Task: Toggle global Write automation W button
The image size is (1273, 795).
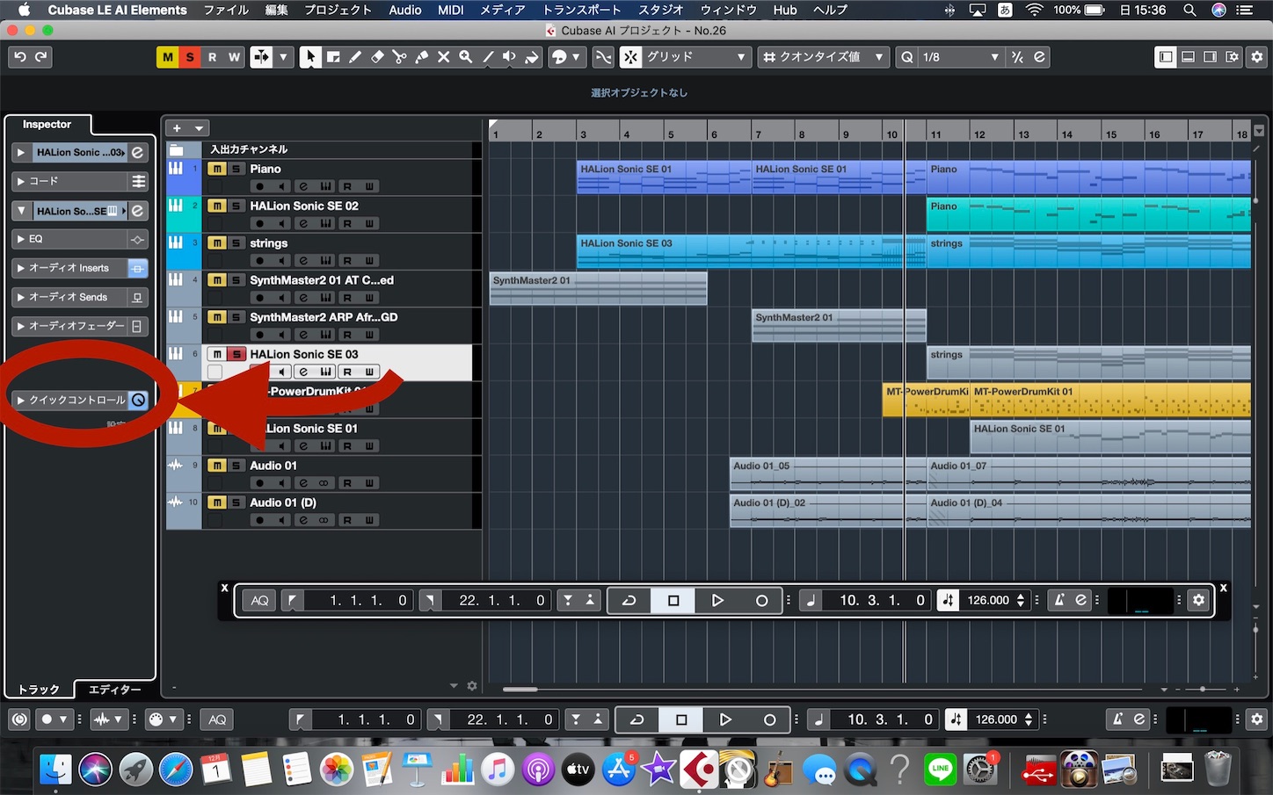Action: (234, 57)
